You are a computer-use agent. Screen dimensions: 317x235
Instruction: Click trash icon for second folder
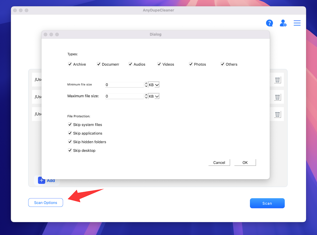(277, 97)
